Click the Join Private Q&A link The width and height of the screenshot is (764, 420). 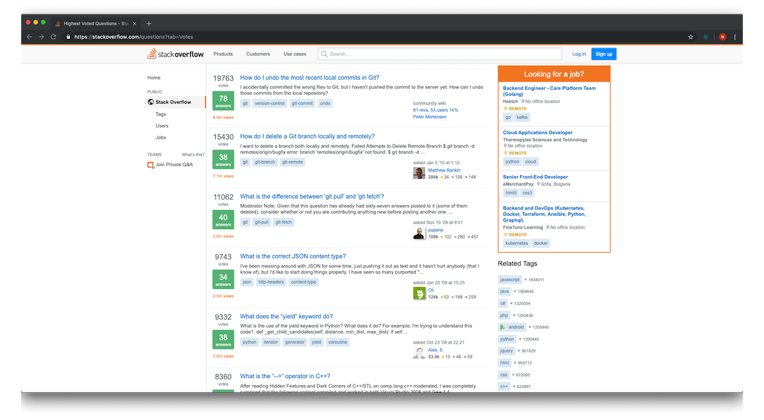click(x=174, y=165)
